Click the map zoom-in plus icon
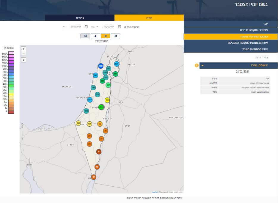 pyautogui.click(x=24, y=49)
